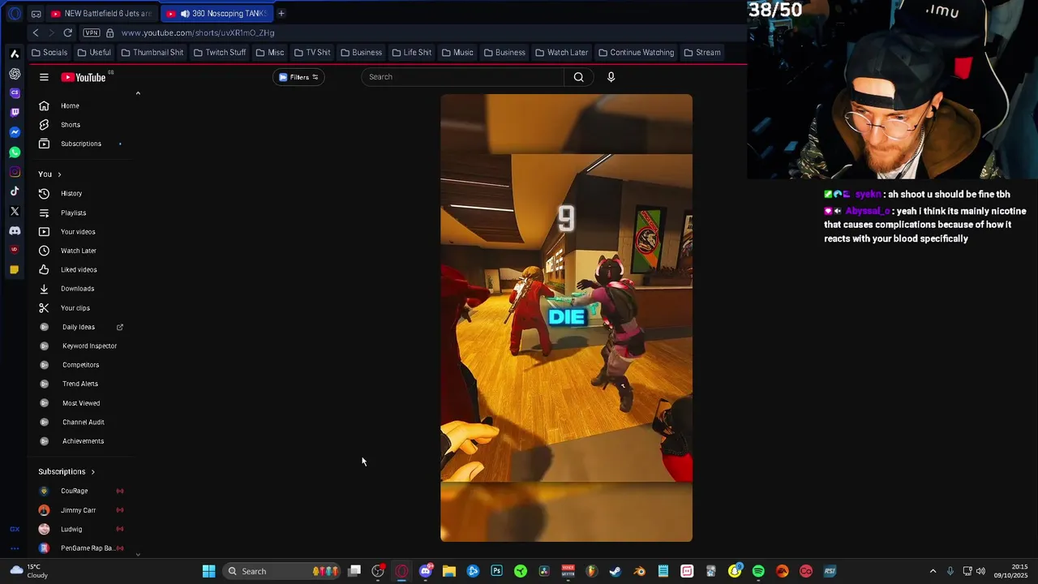
Task: Open the ChatGPT sidebar icon
Action: coord(15,74)
